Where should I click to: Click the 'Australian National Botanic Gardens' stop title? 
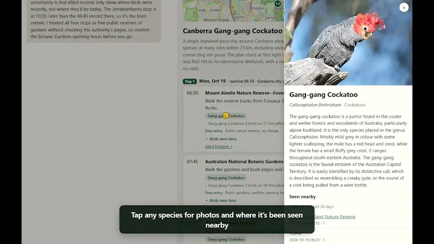tap(244, 162)
